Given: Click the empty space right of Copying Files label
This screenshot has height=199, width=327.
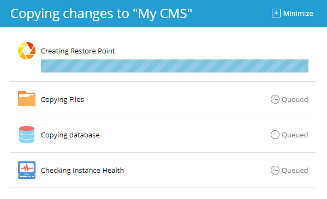Looking at the screenshot, I should tap(177, 99).
